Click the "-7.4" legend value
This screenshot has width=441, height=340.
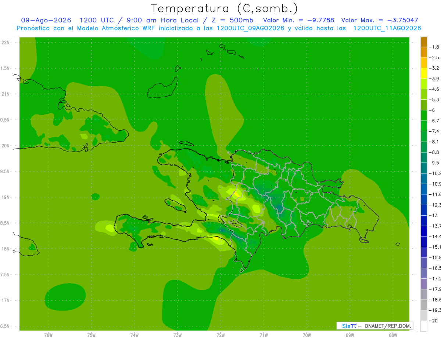[x=435, y=131]
